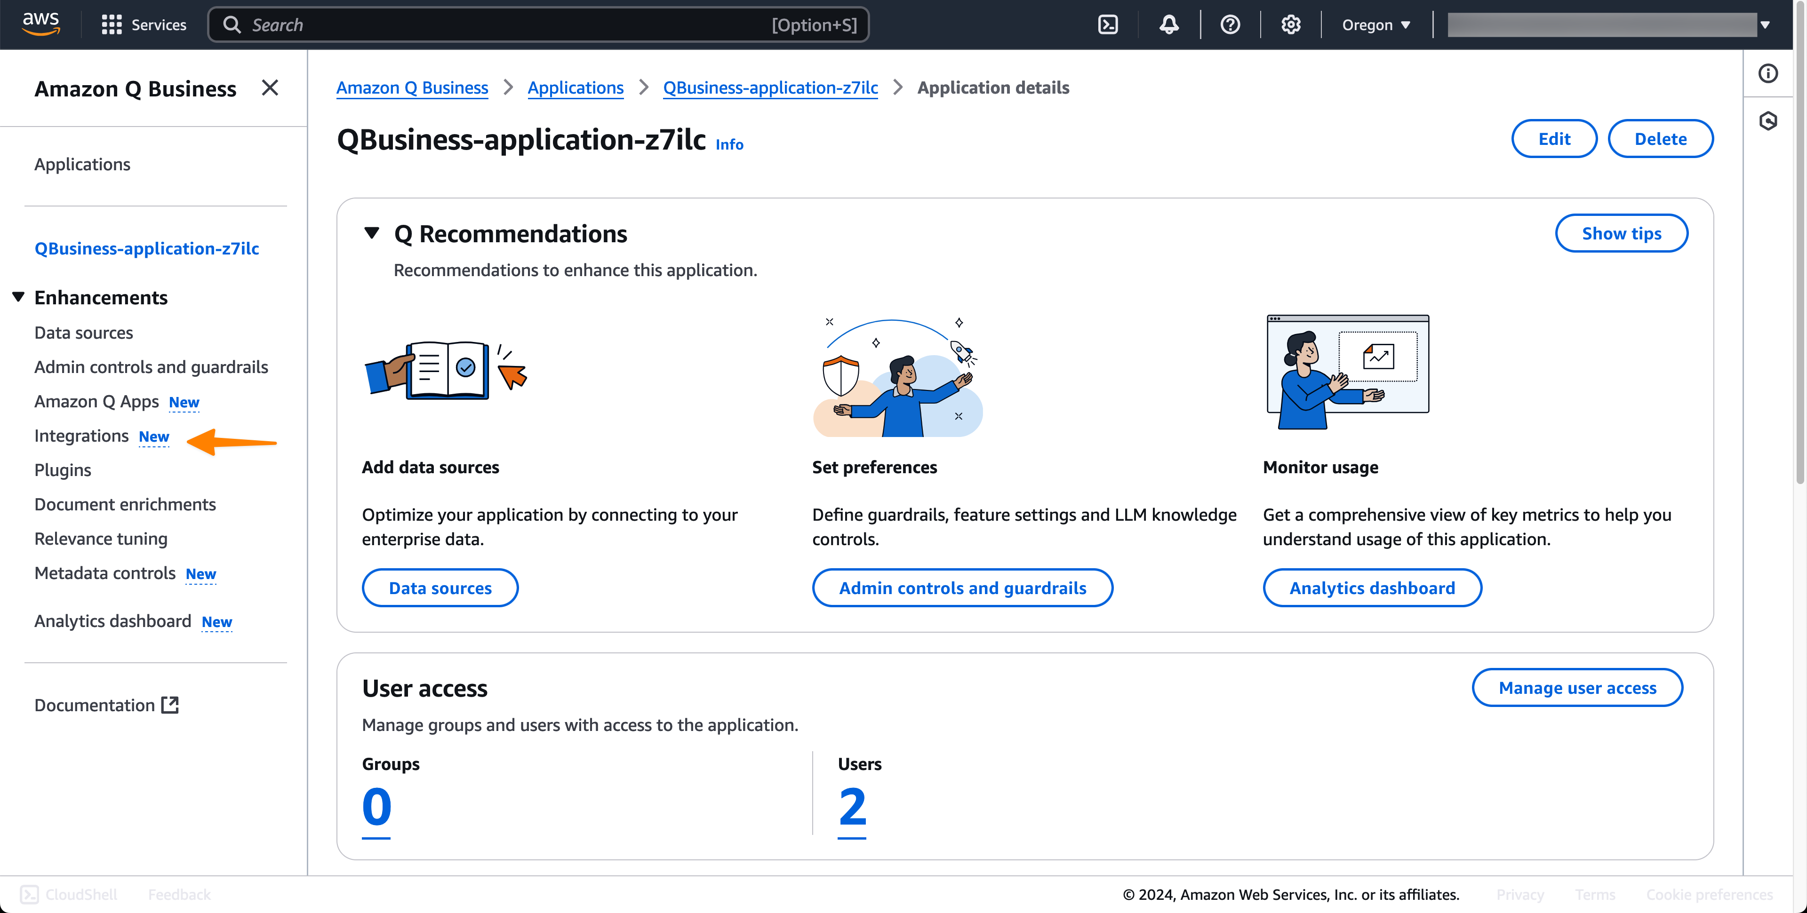Open Integrations in the side navigation

81,436
